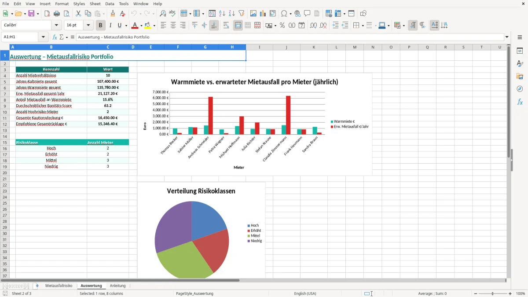Click the formula bar input line
This screenshot has height=297, width=528.
(290, 37)
